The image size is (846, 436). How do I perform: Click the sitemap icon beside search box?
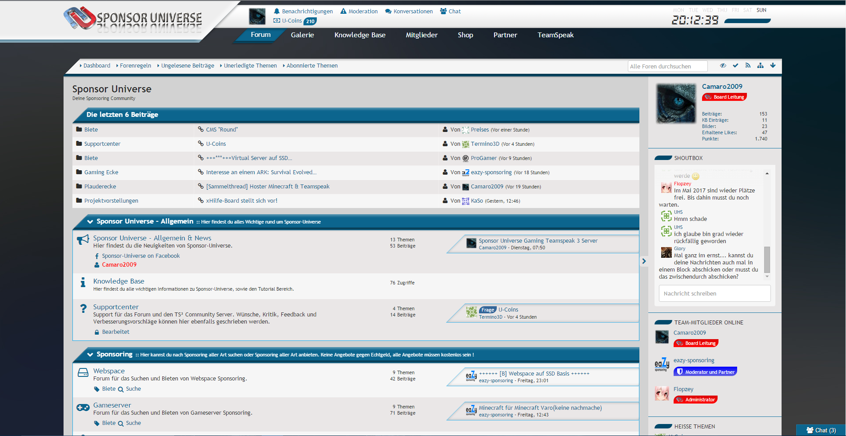[x=760, y=66]
